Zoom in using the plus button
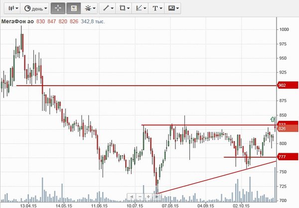This screenshot has height=208, width=299. click(x=148, y=197)
